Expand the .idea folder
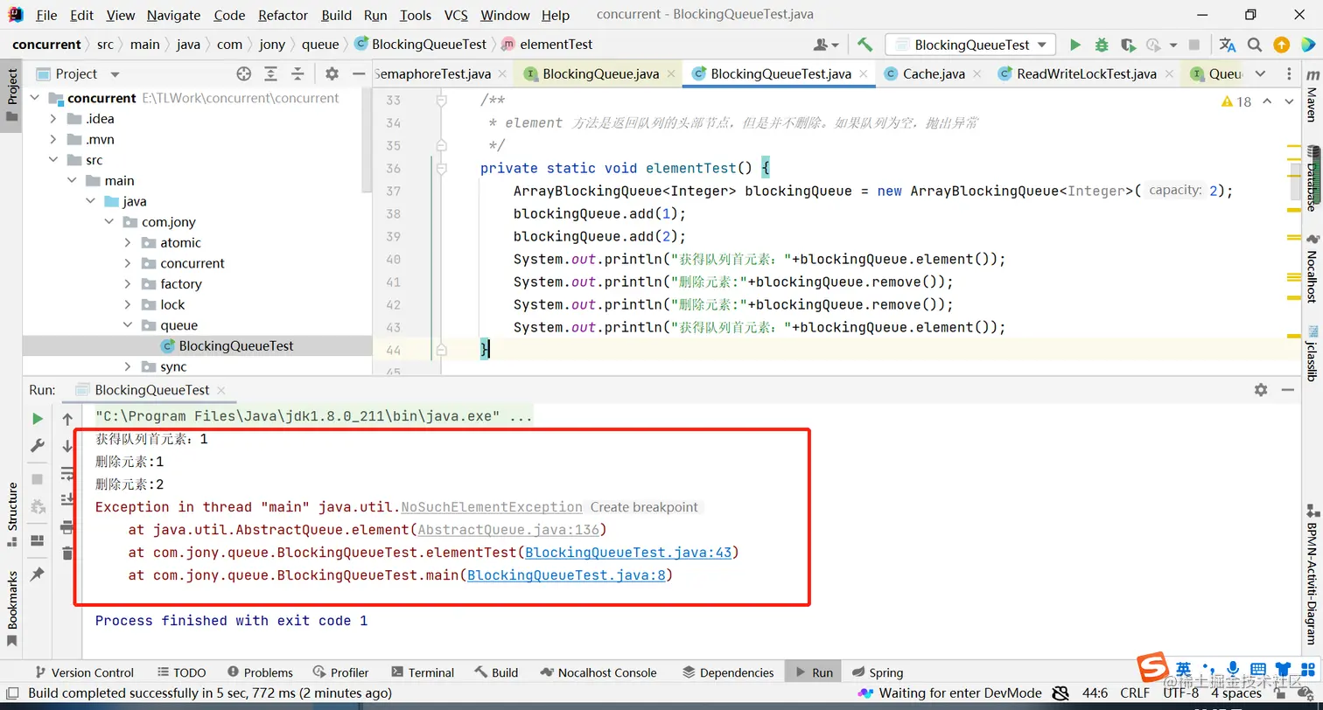The height and width of the screenshot is (710, 1323). click(x=53, y=119)
